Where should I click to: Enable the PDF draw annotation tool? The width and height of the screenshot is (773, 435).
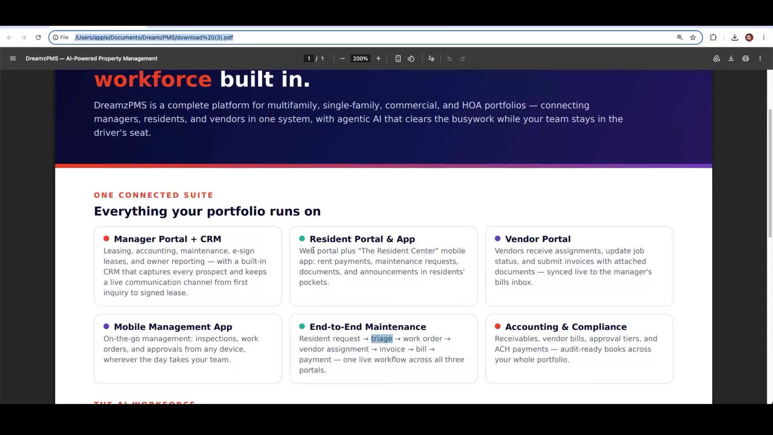point(431,58)
